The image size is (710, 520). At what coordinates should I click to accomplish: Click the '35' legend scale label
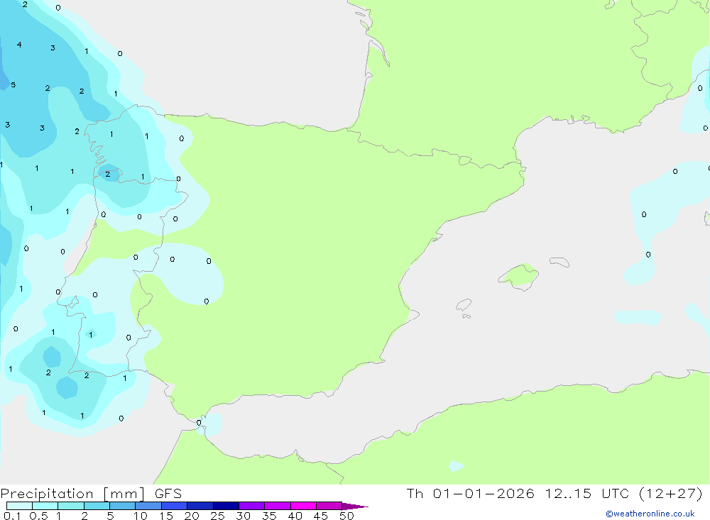point(269,516)
